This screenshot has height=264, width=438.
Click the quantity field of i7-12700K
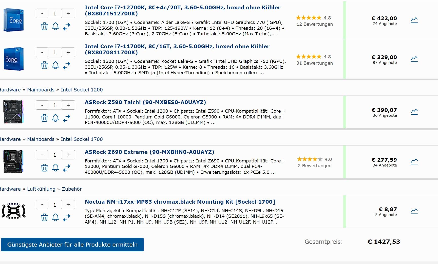[55, 13]
